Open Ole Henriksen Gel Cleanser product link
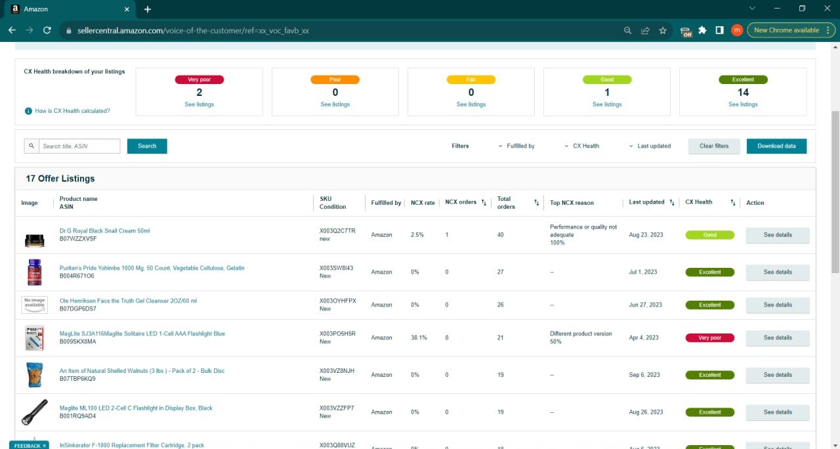 [x=128, y=301]
